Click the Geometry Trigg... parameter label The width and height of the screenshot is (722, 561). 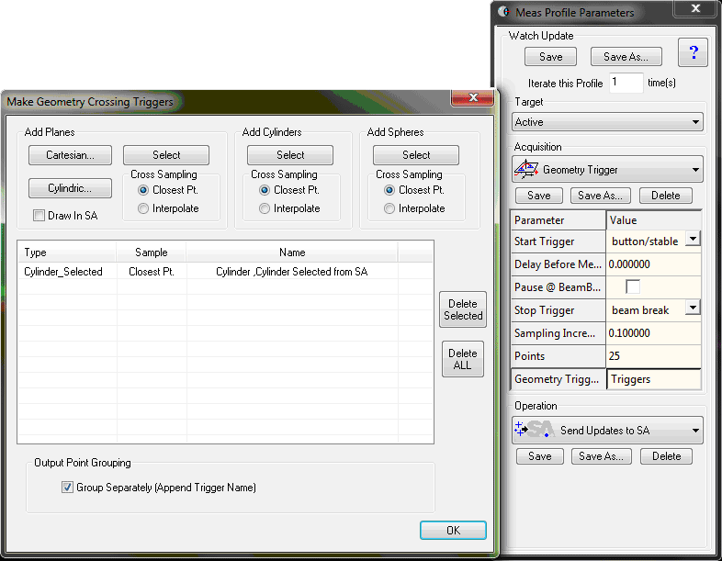coord(558,379)
